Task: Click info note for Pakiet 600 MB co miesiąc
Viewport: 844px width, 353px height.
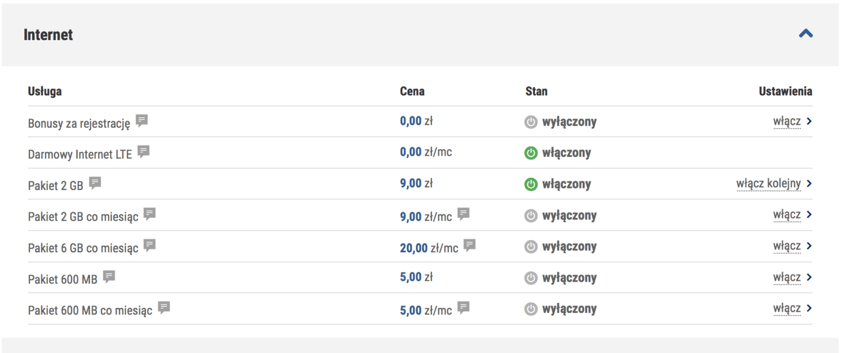Action: tap(164, 307)
